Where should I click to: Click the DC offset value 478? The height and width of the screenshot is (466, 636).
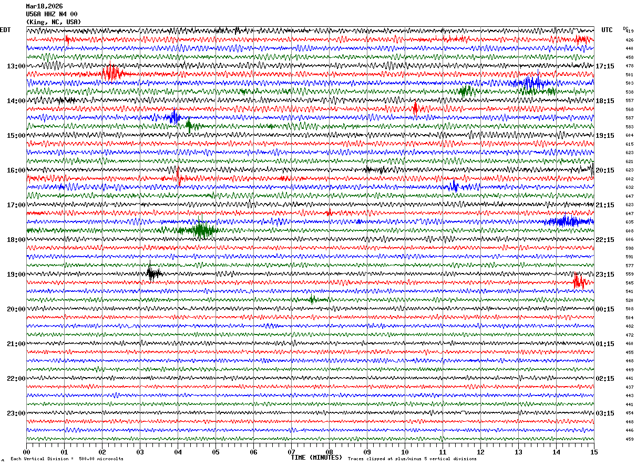[629, 66]
